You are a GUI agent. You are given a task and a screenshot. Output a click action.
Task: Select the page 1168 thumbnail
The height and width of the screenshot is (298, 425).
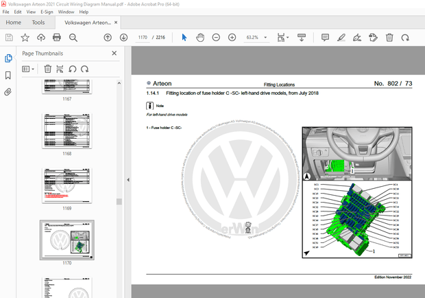(67, 131)
